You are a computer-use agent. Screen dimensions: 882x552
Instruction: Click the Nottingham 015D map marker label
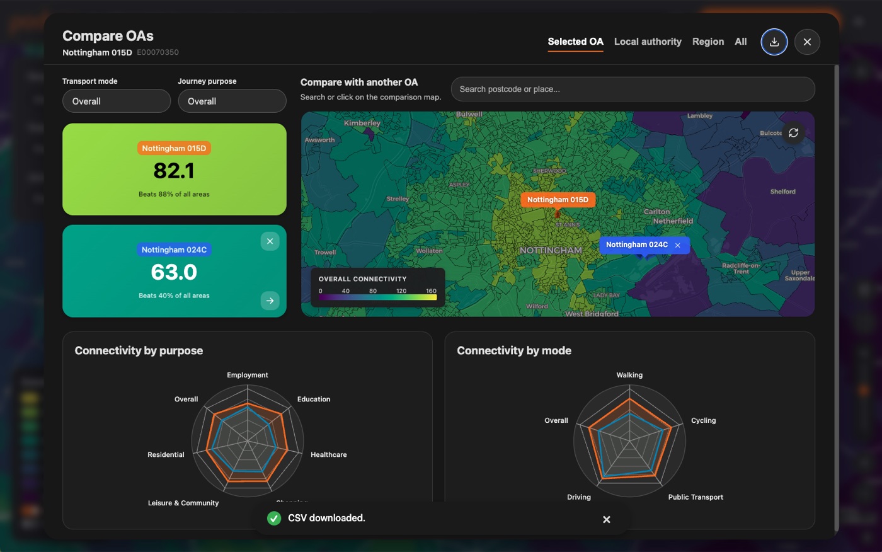[x=558, y=200]
